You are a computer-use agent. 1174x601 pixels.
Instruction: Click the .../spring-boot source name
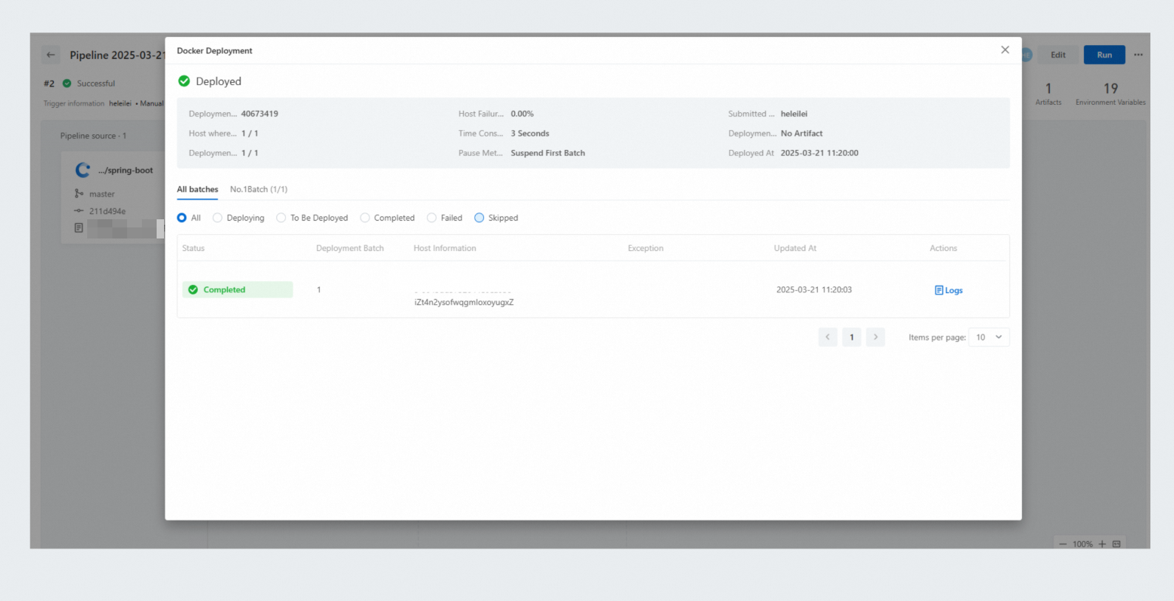[126, 171]
